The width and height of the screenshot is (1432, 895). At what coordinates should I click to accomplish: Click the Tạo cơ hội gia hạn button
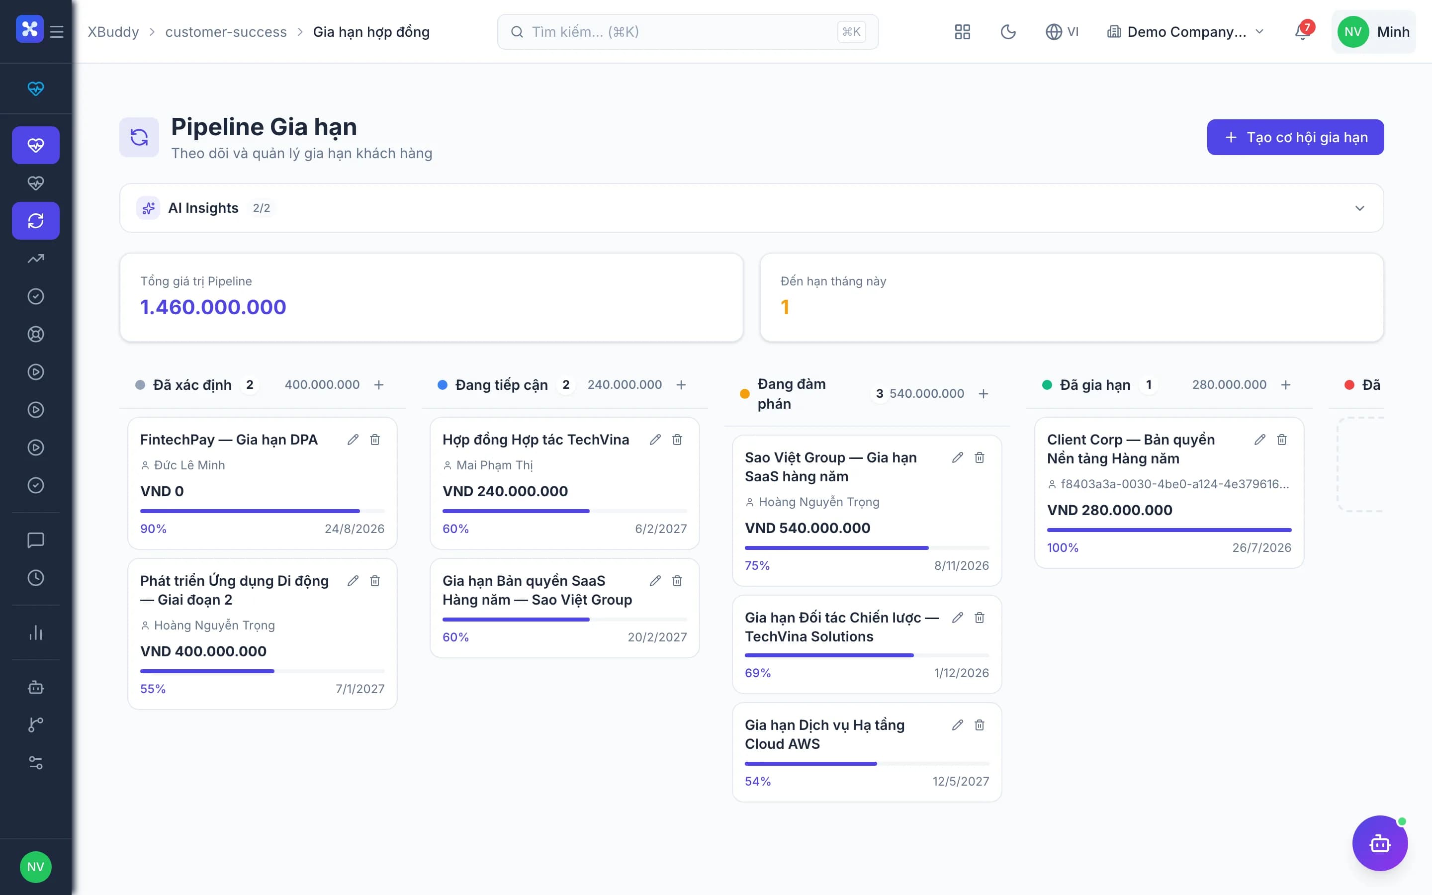(x=1295, y=137)
